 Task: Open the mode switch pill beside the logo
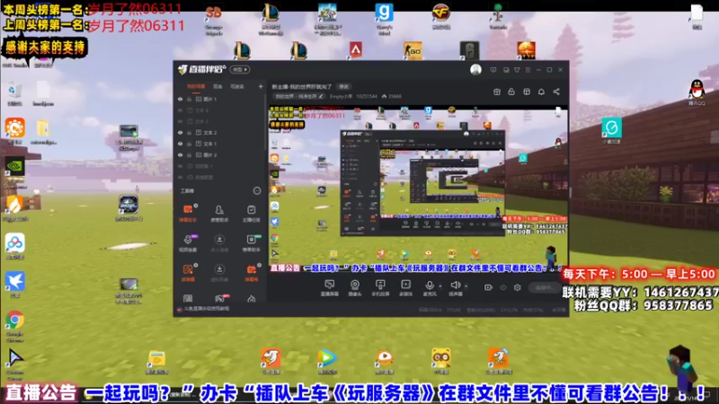coord(240,70)
